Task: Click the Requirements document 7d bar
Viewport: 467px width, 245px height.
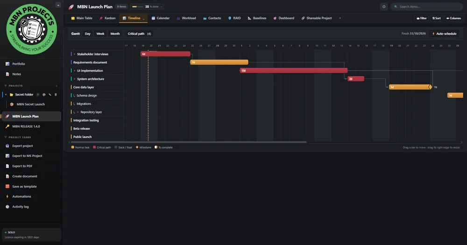Action: point(219,62)
